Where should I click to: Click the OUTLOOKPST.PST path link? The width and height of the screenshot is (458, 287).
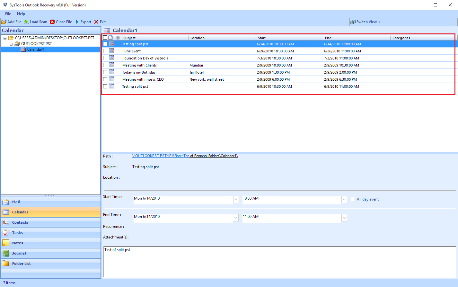coord(185,156)
